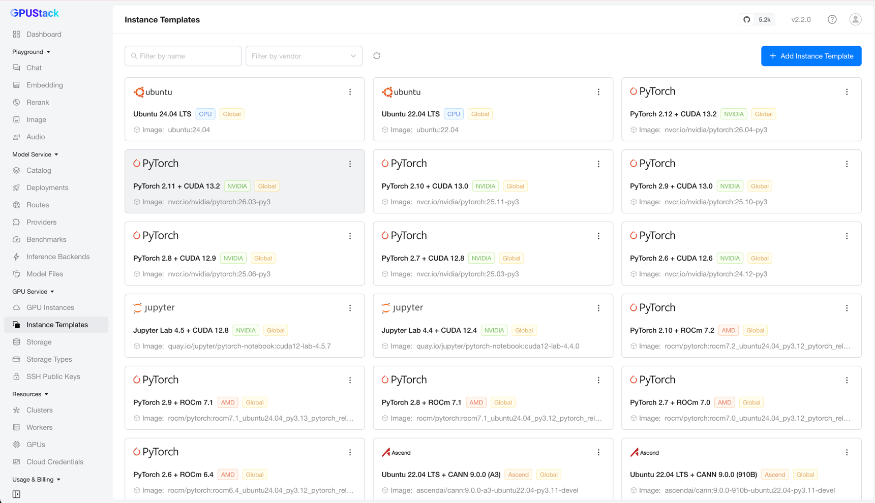Click the Storage icon
Image resolution: width=875 pixels, height=503 pixels.
[16, 342]
